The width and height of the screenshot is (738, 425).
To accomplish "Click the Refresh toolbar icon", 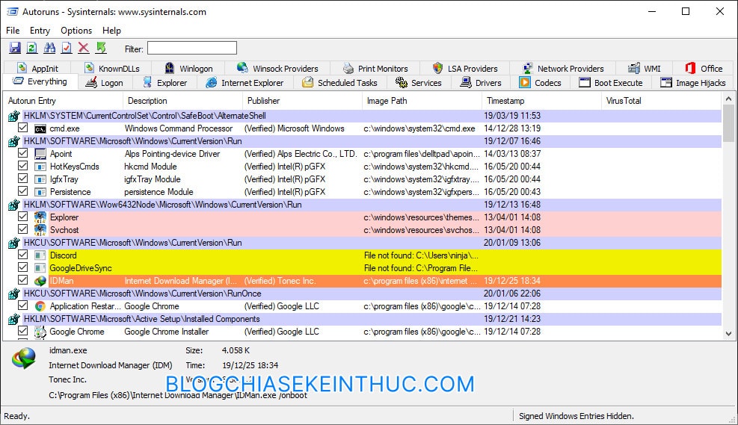I will (x=32, y=48).
